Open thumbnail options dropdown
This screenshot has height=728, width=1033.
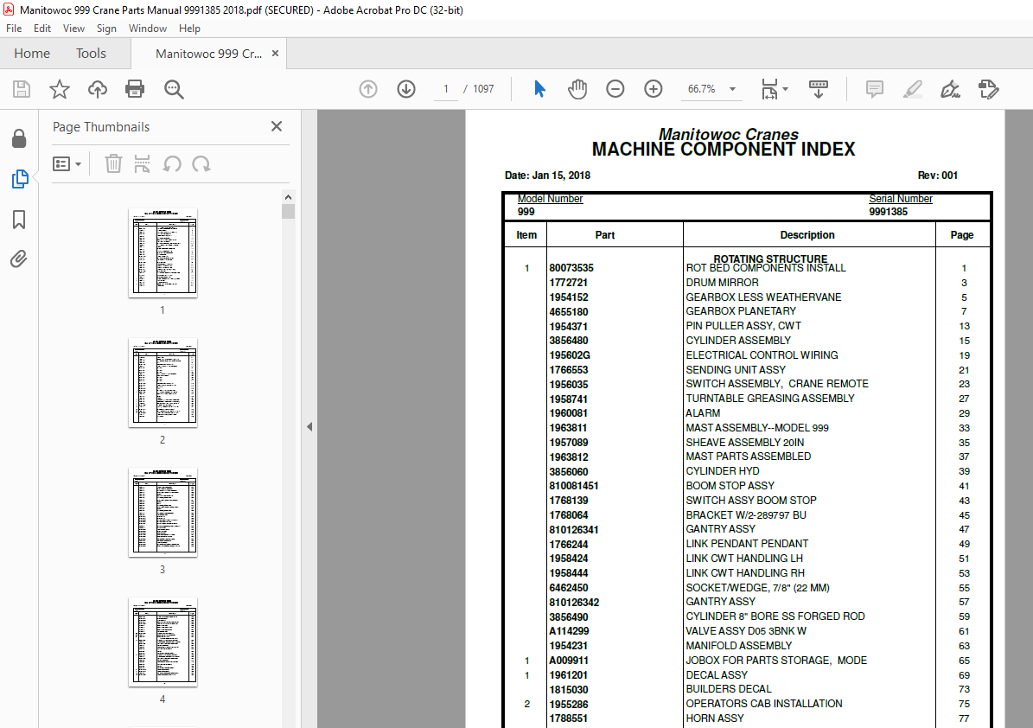pos(67,163)
